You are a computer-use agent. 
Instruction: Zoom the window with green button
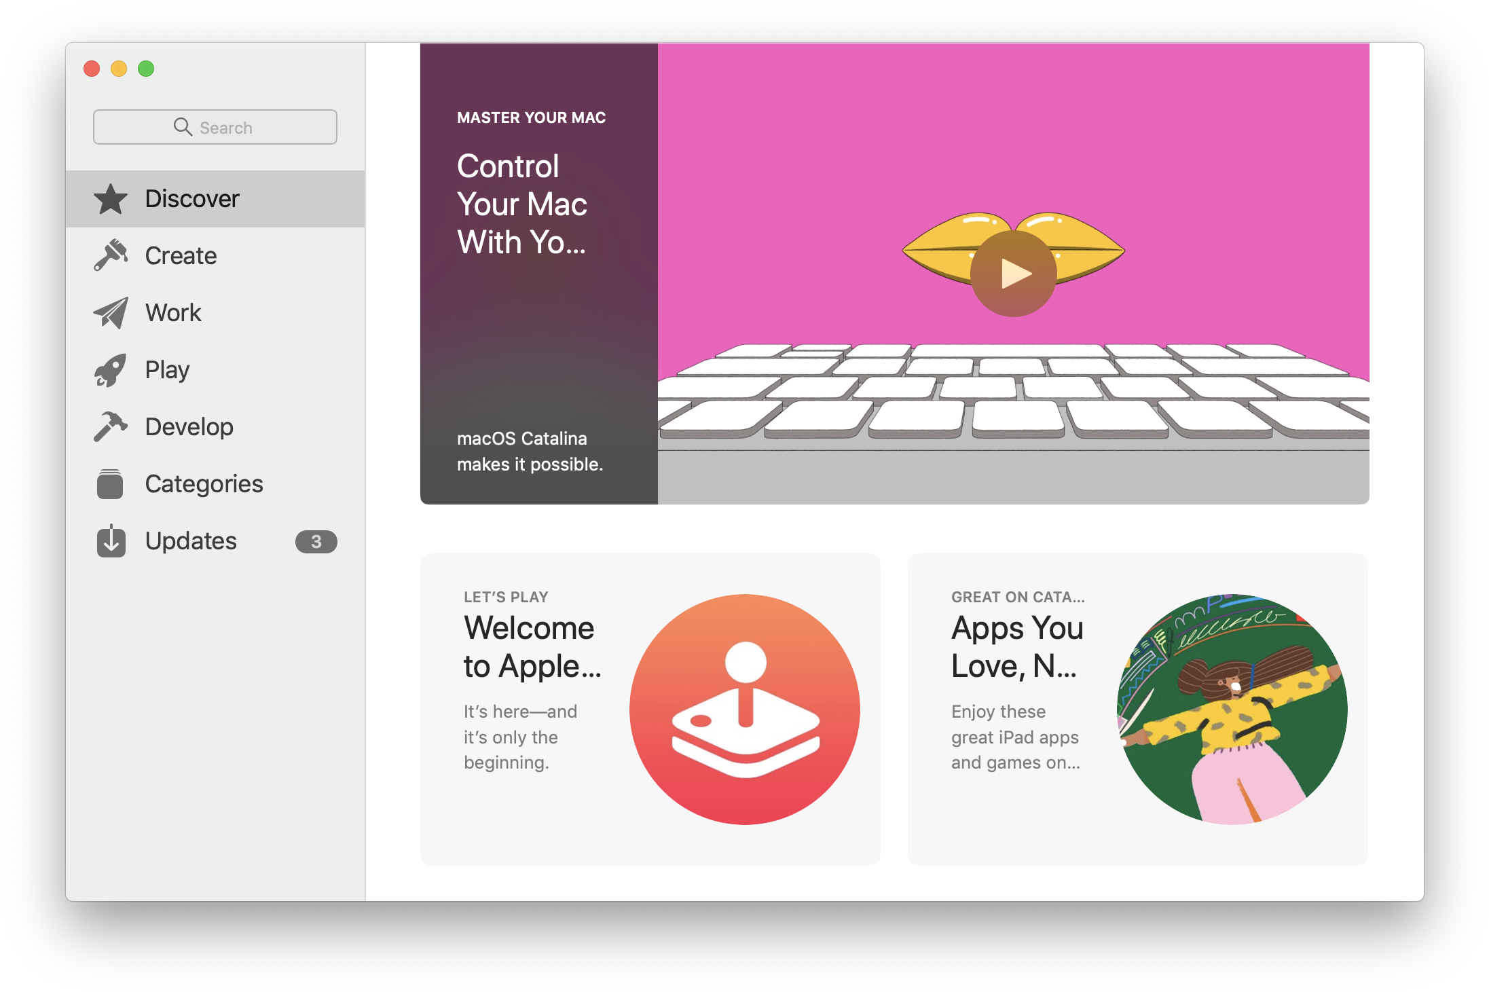(x=146, y=69)
